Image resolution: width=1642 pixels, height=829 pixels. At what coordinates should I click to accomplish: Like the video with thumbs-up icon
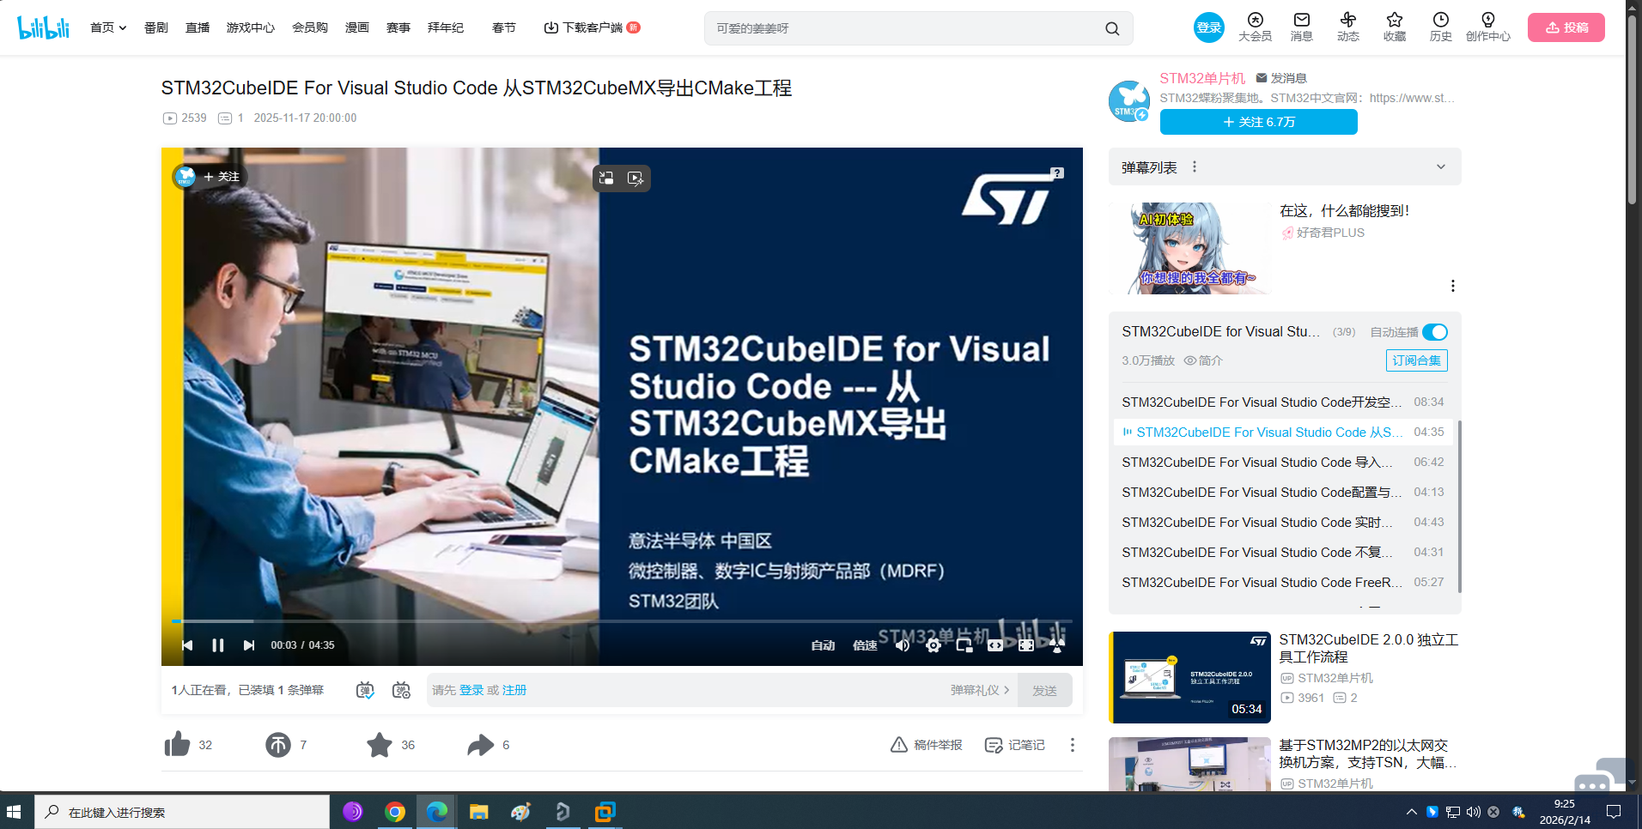click(x=177, y=744)
